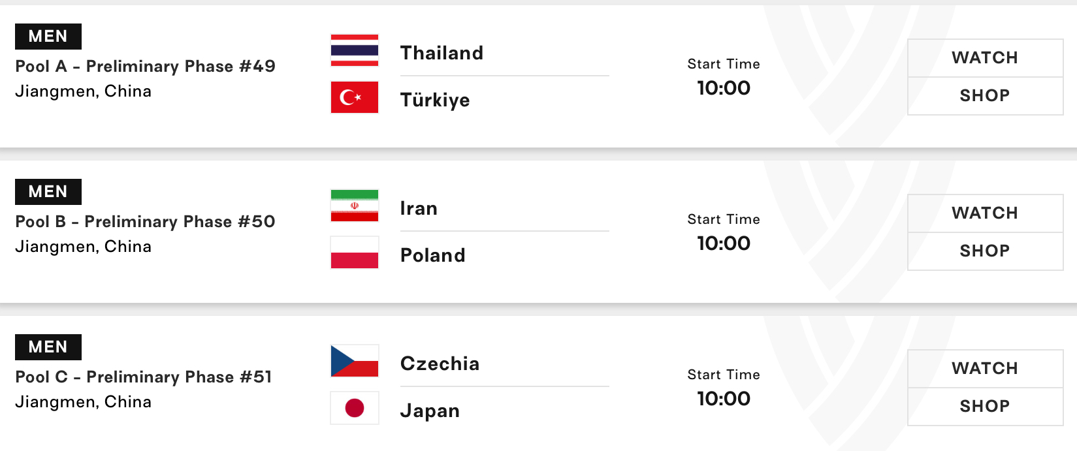Click the Czechia flag icon
Screen dimensions: 1077x451
pyautogui.click(x=355, y=361)
